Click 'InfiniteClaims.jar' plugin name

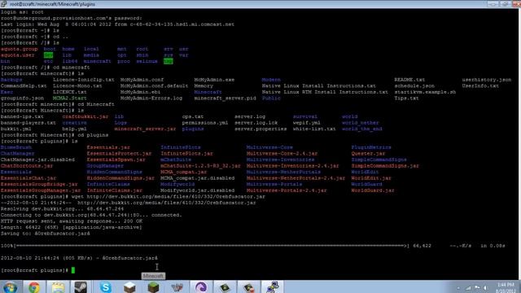pos(115,190)
